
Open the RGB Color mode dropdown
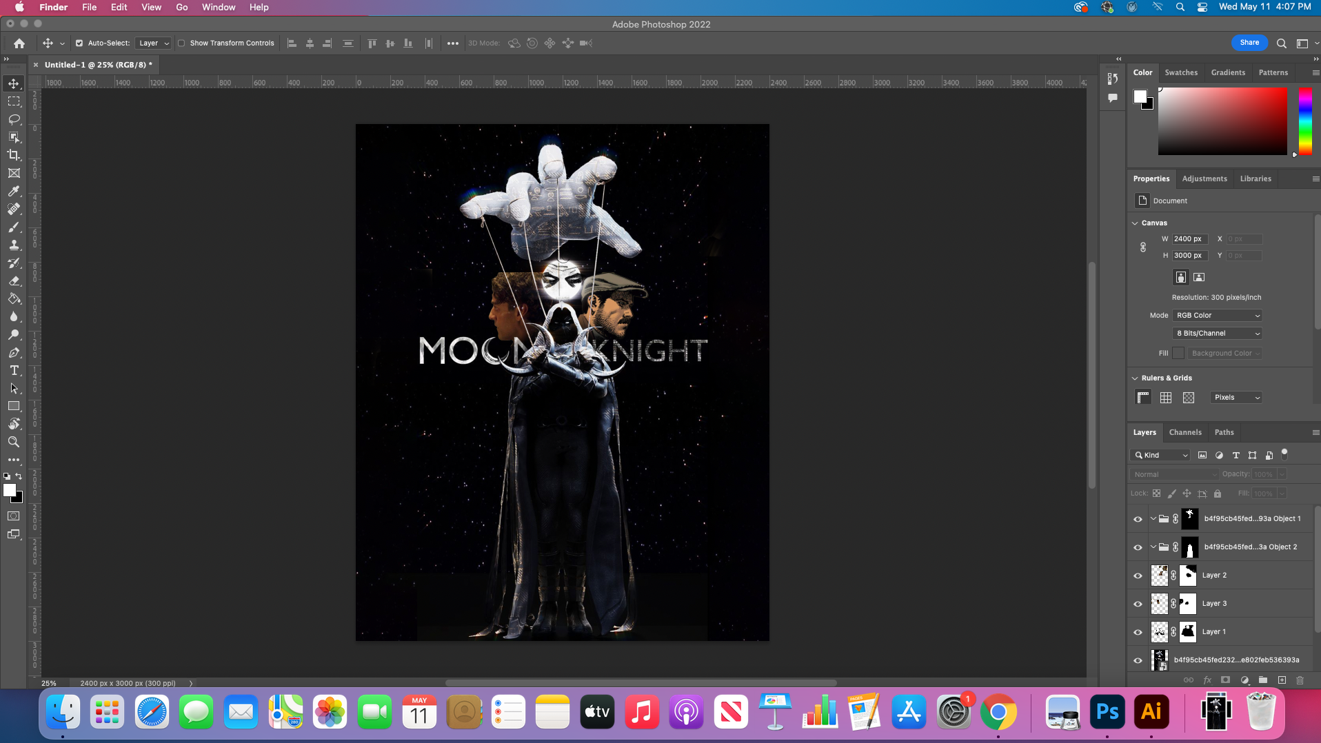click(1218, 316)
